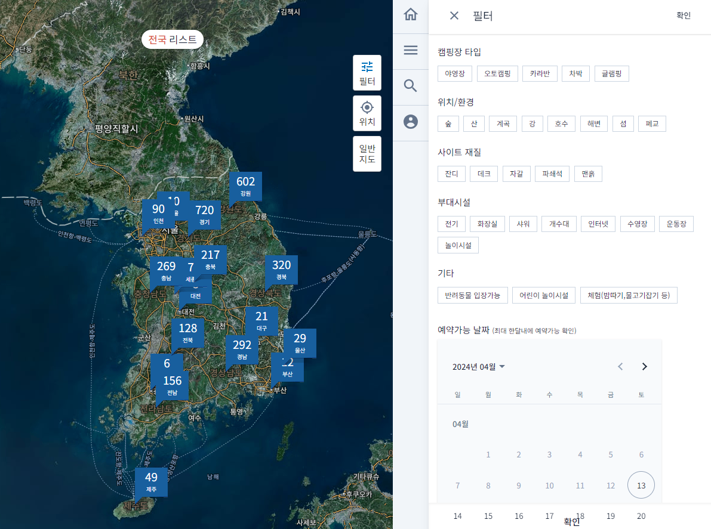Go to previous month in calendar
This screenshot has width=711, height=529.
(x=620, y=366)
